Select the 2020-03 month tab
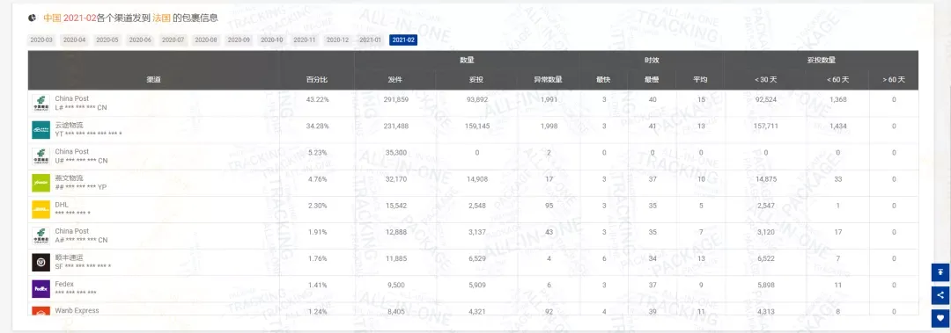 click(x=41, y=40)
